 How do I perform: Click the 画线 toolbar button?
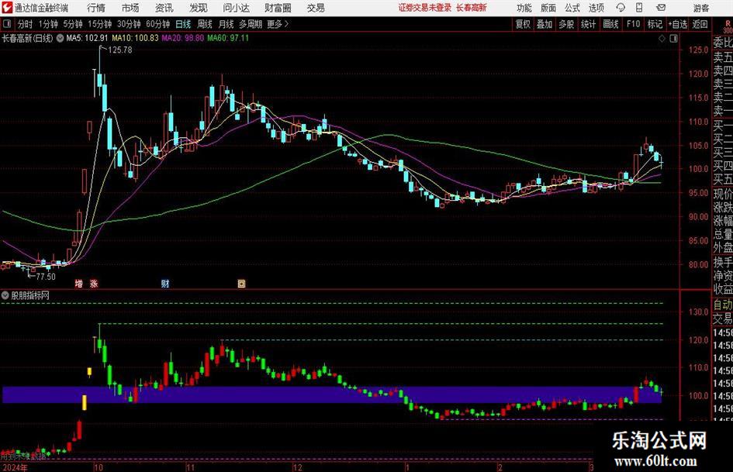pos(610,24)
